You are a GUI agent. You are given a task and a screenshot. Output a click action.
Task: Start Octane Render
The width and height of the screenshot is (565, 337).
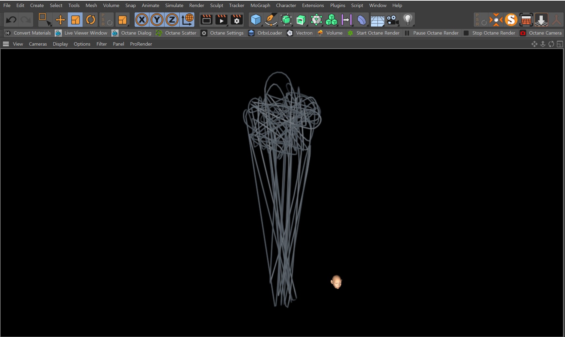(373, 33)
